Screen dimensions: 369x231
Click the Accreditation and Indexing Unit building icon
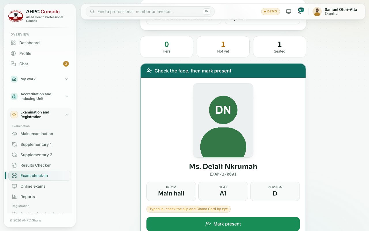[14, 96]
